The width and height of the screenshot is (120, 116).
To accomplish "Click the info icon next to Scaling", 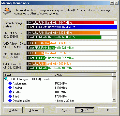I will tap(10, 88).
